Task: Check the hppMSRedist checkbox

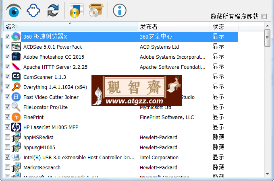Action: (x=7, y=137)
